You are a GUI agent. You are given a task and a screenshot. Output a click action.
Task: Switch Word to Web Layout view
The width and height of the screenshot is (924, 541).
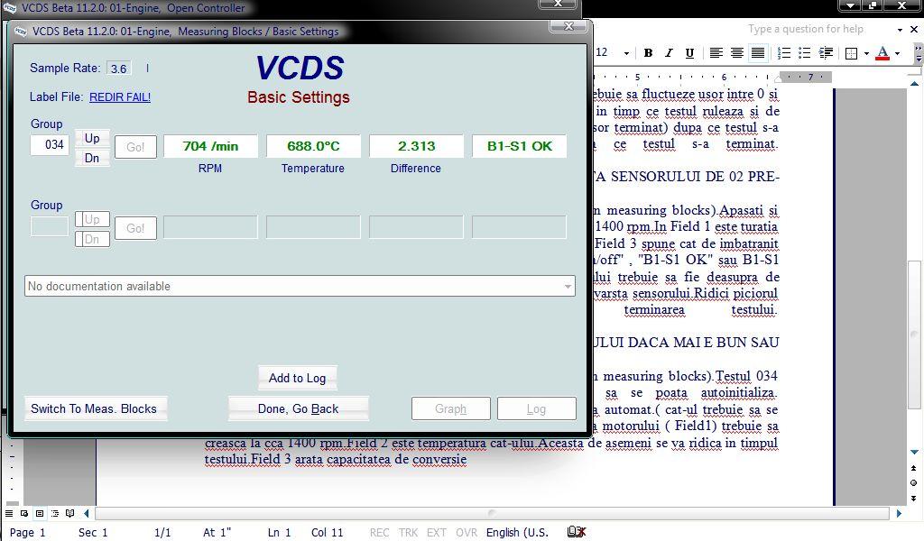click(24, 513)
